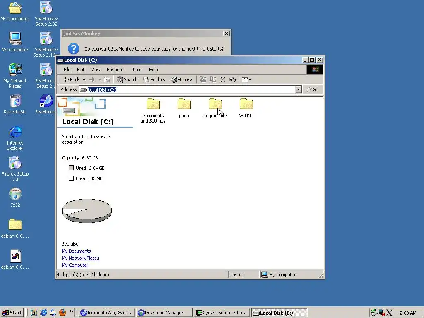Screen dimensions: 424x318
Task: Click Show Desktop in Quick Launch
Action: click(34, 313)
